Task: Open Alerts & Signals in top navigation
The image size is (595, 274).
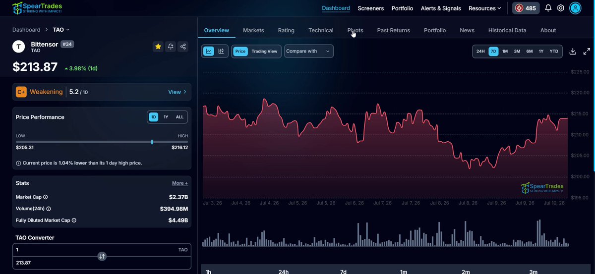Action: tap(441, 8)
